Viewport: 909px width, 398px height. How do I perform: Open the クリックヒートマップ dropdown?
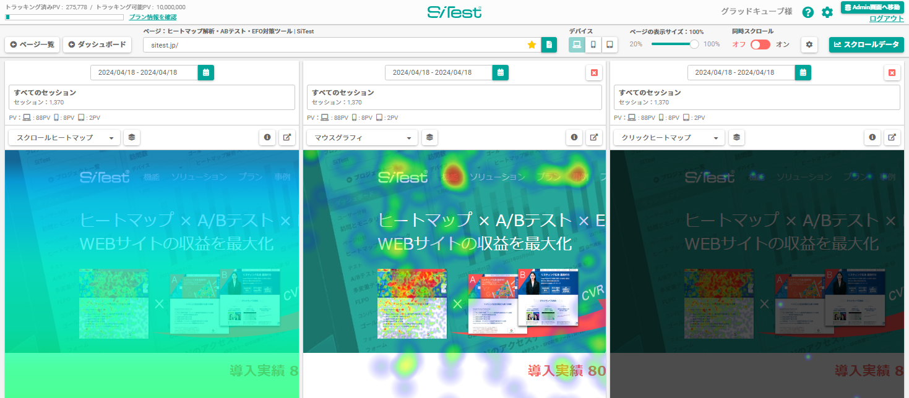(669, 137)
